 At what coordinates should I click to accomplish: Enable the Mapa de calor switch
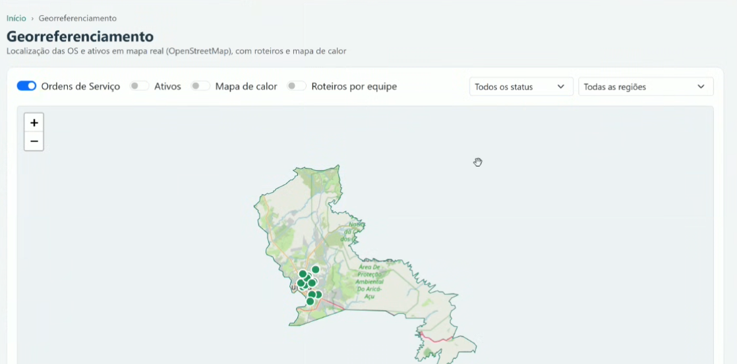tap(200, 86)
